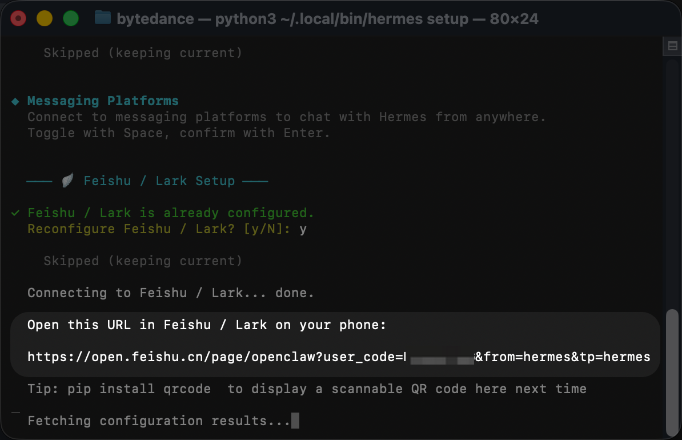Click the split pane icon above the scrollbar
682x440 pixels.
(x=672, y=47)
